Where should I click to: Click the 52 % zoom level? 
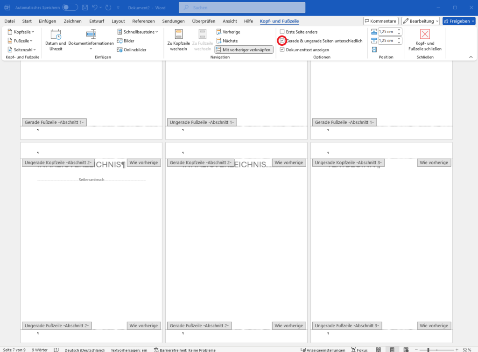[467, 350]
